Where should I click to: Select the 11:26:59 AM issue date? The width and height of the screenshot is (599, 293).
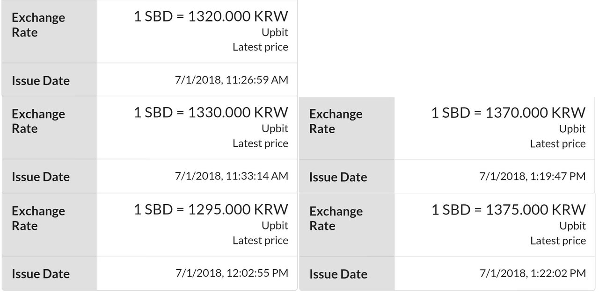(232, 80)
